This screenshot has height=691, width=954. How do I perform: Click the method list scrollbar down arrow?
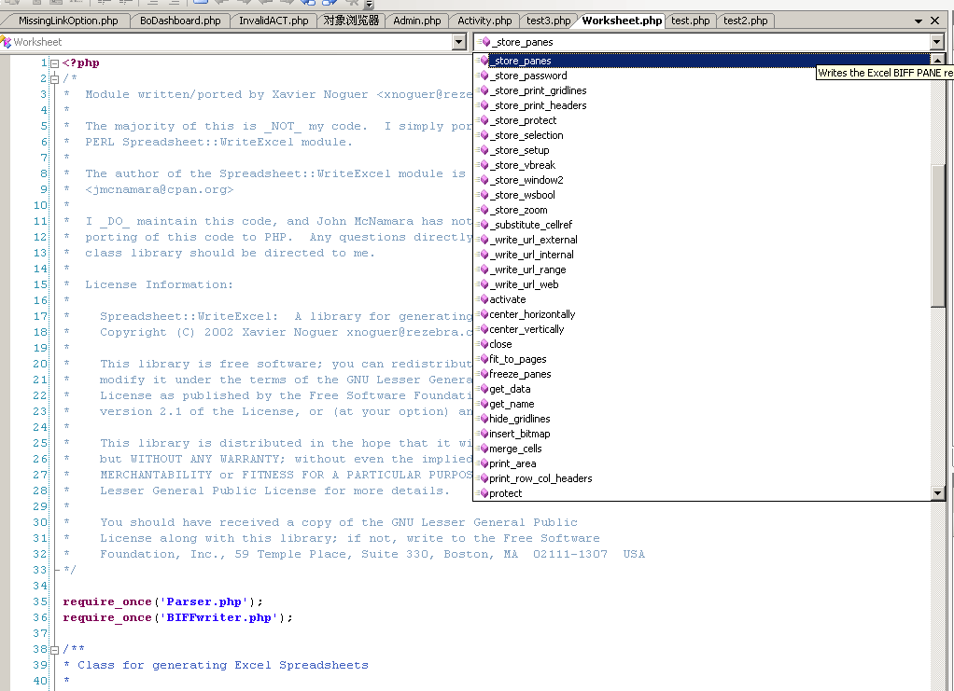(938, 493)
